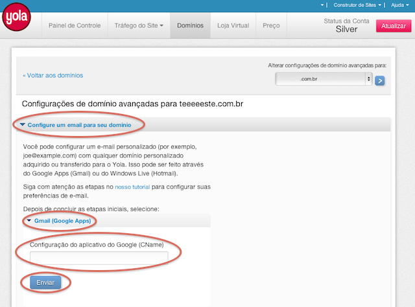Image resolution: width=415 pixels, height=307 pixels.
Task: Go to Painel de Controle tab
Action: [75, 26]
